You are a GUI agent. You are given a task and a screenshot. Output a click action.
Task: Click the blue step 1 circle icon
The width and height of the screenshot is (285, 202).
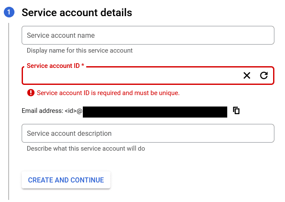click(9, 12)
